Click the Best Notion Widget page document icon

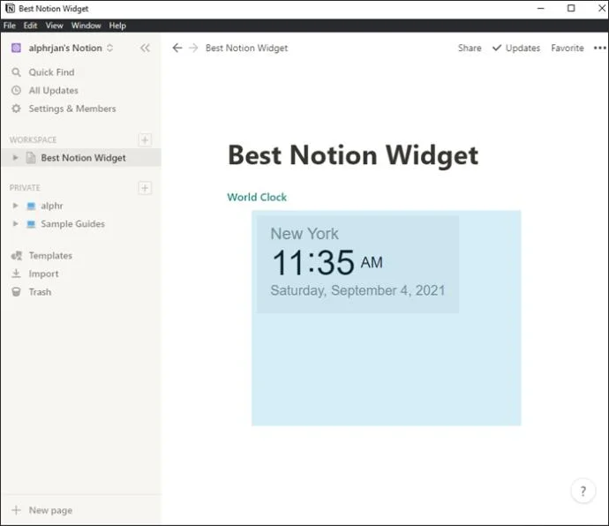coord(31,158)
